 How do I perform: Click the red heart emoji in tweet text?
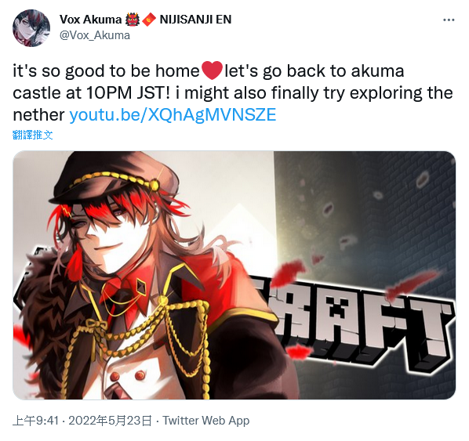click(x=212, y=70)
